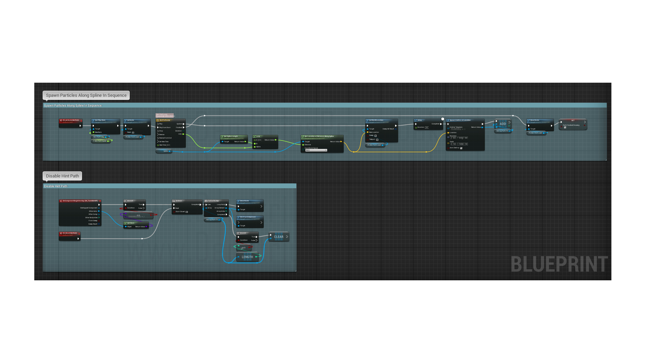The height and width of the screenshot is (363, 645).
Task: Click the Play from Start execution pin
Action: click(158, 127)
